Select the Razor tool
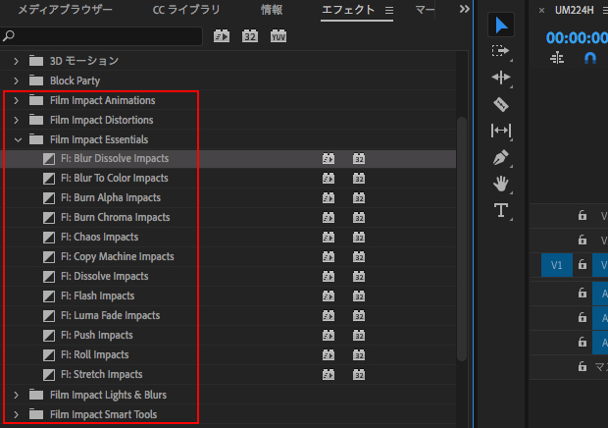The width and height of the screenshot is (608, 428). click(x=500, y=104)
